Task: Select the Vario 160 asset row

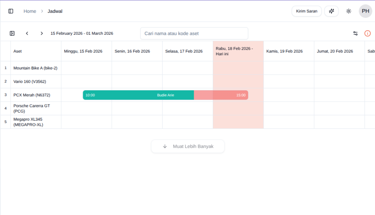Action: [30, 82]
